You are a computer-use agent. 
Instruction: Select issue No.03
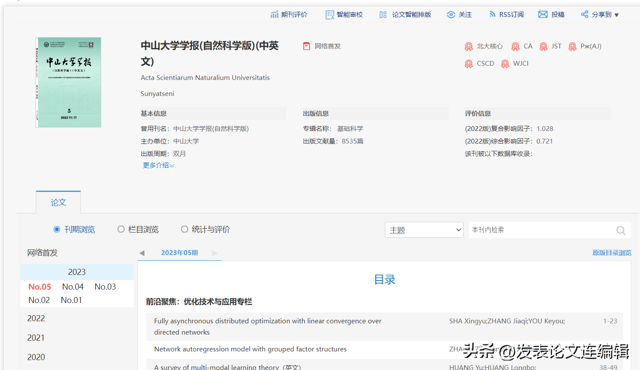click(x=105, y=287)
